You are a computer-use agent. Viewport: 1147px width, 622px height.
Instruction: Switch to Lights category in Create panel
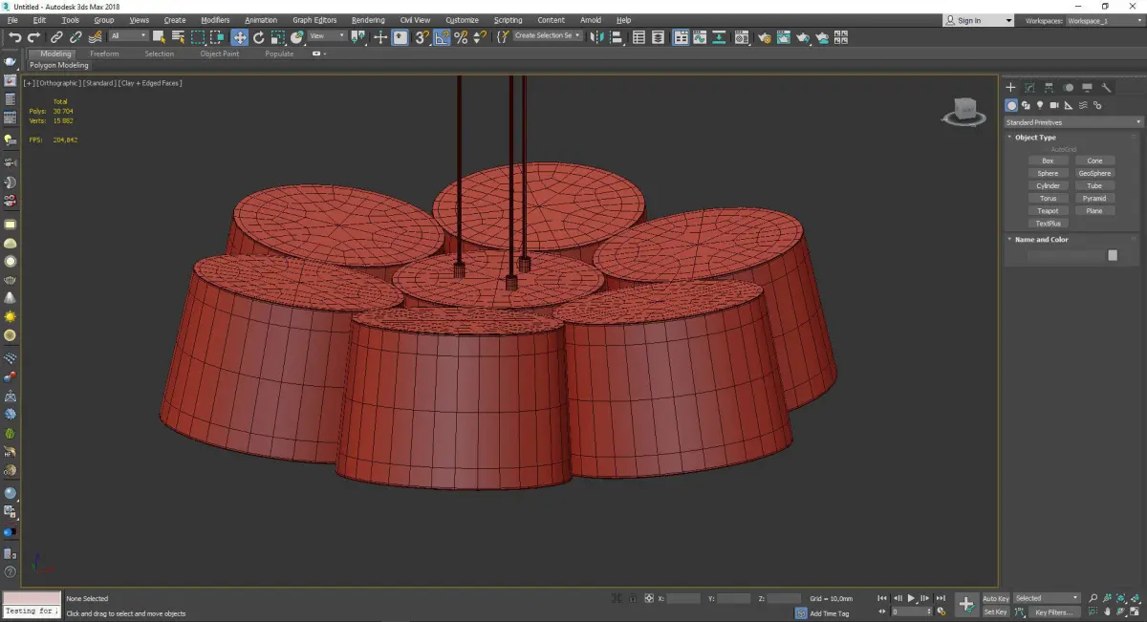point(1039,105)
